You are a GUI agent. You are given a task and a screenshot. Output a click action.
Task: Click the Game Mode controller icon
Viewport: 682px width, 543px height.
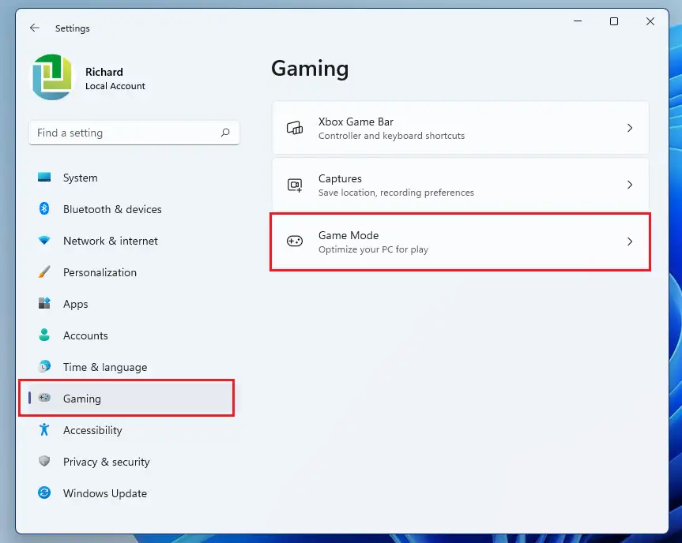click(x=295, y=241)
